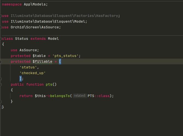Click the highlighted closing bracket ']'
The width and height of the screenshot is (183, 136).
(x=21, y=78)
